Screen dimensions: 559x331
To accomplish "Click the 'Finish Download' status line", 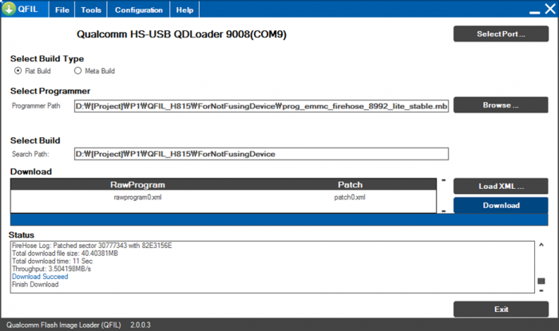I will coord(35,285).
